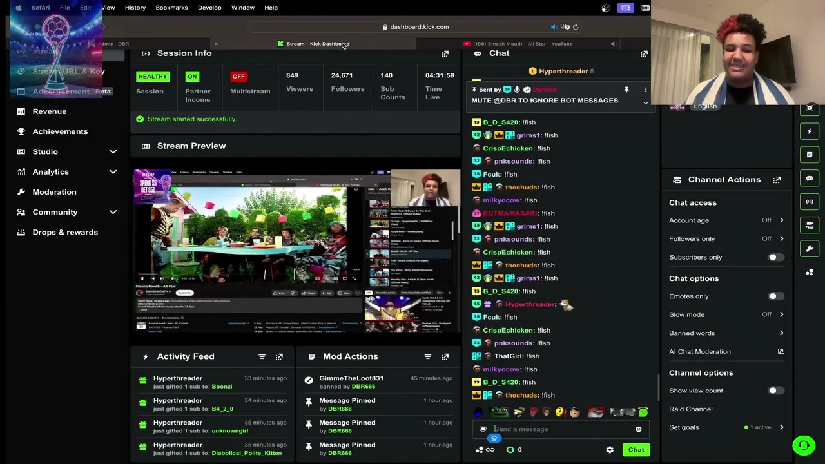Click banned user GimmeTheLoot831
Image resolution: width=825 pixels, height=464 pixels.
(351, 378)
